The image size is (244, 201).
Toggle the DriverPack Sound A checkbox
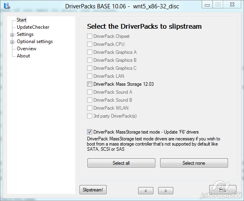pyautogui.click(x=89, y=92)
